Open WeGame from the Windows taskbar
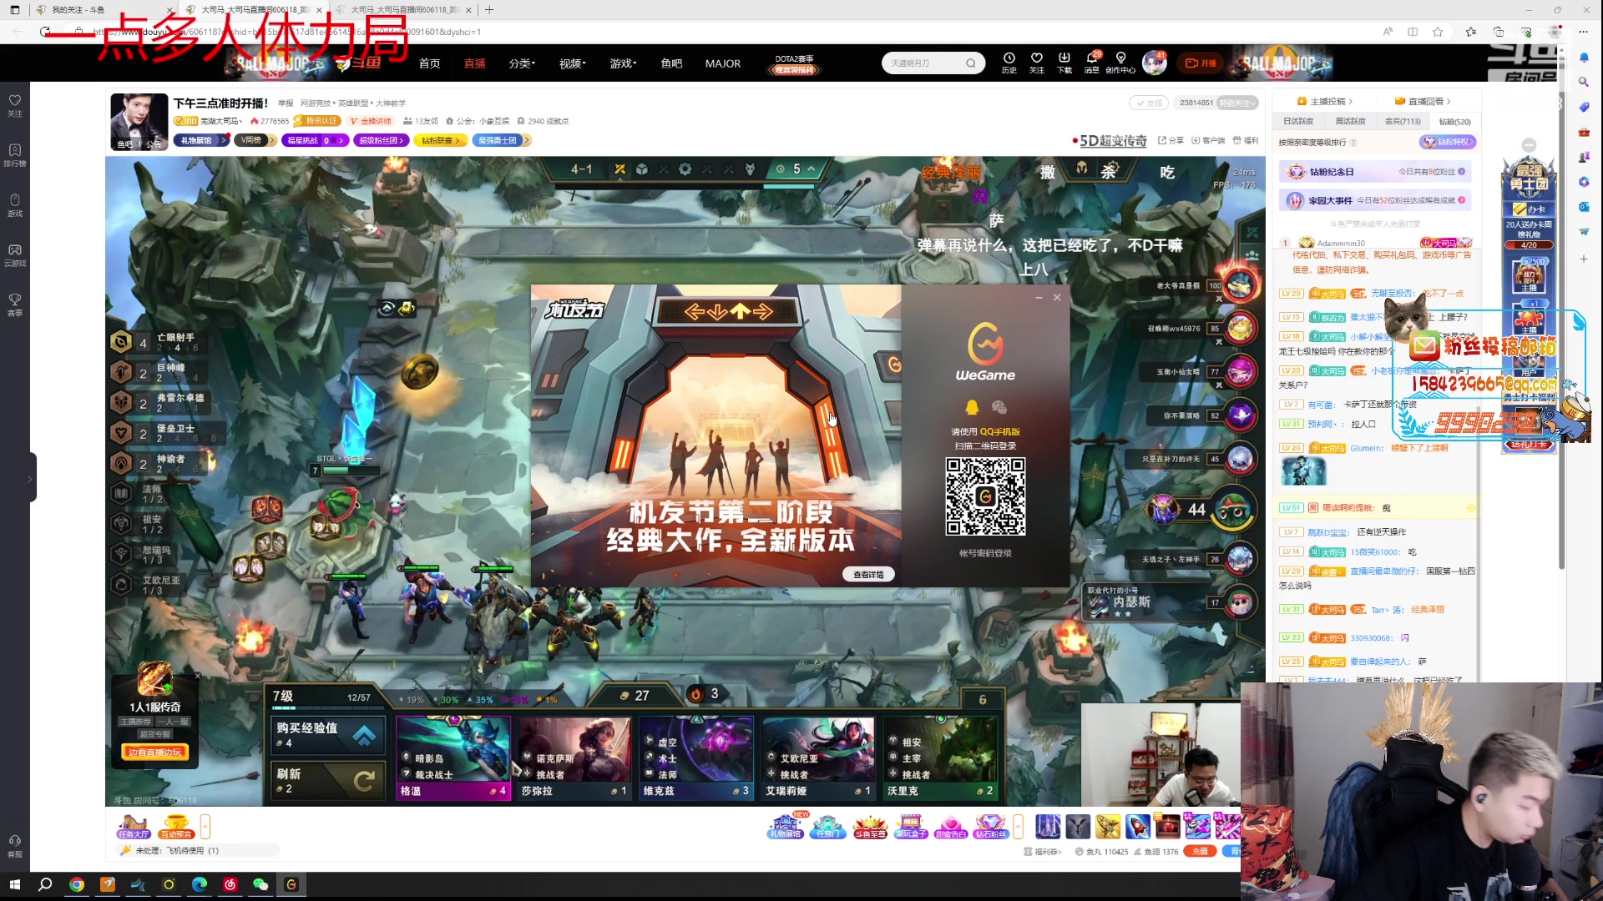Image resolution: width=1603 pixels, height=901 pixels. coord(291,884)
